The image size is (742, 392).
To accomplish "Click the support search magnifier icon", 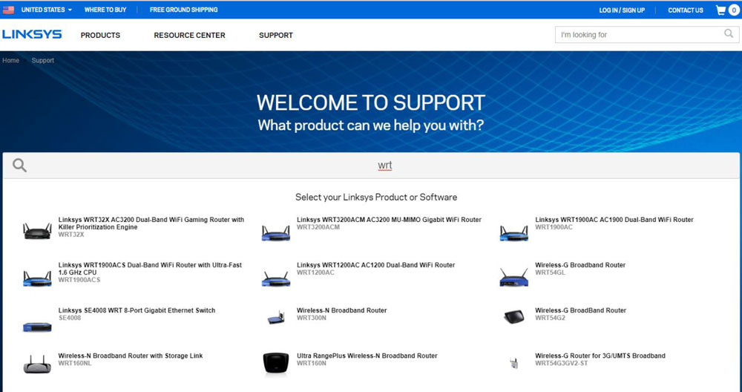I will tap(19, 166).
